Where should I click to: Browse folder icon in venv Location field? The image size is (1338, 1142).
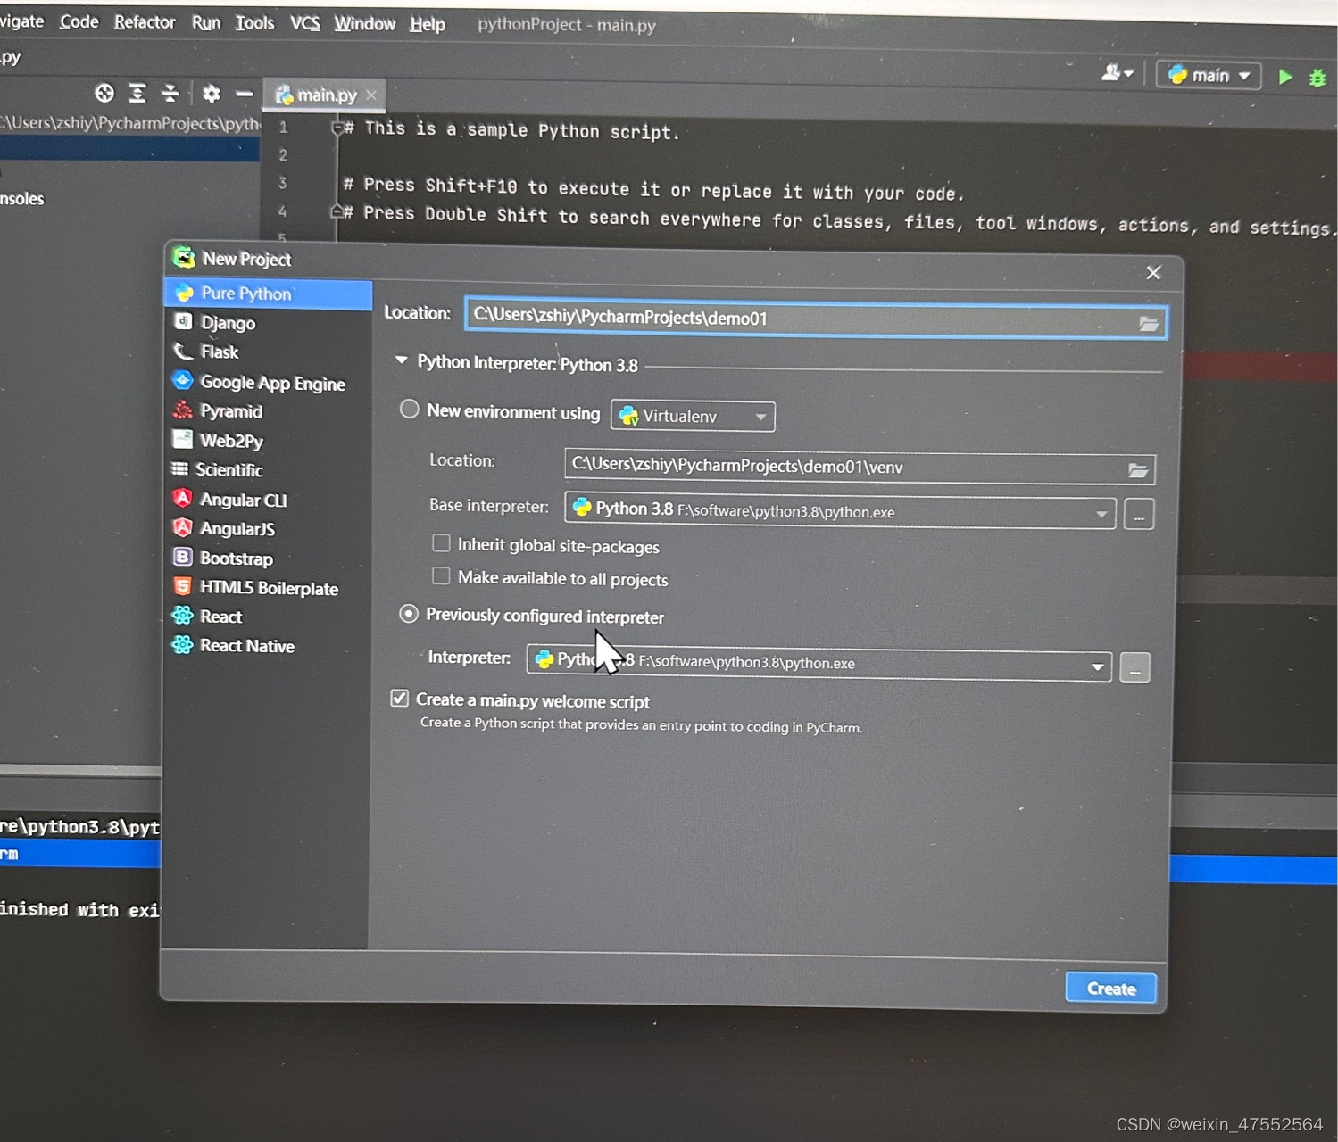tap(1138, 470)
